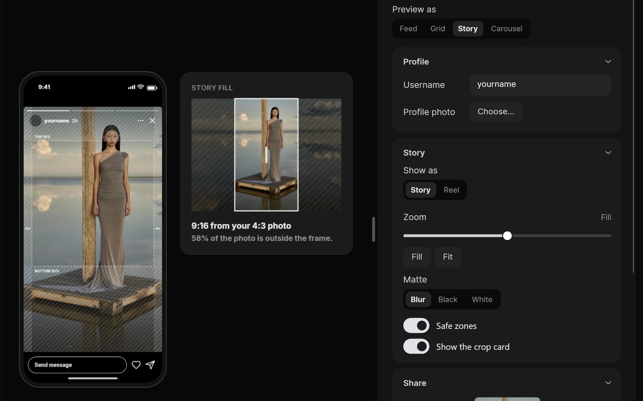The height and width of the screenshot is (401, 643).
Task: Click the Fill zoom button
Action: coord(417,257)
